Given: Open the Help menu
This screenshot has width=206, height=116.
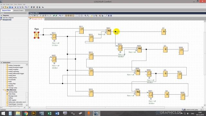Looking at the screenshot, I should click(x=24, y=5).
